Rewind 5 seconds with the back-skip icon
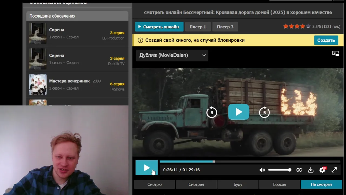 coord(212,112)
